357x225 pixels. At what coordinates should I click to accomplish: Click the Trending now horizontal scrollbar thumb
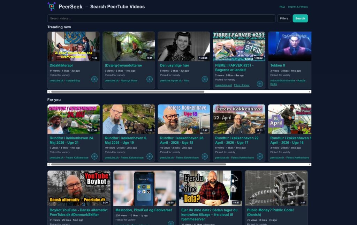point(128,92)
